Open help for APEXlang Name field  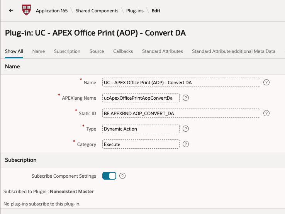(x=186, y=98)
